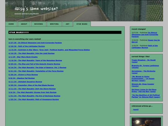The image size is (168, 126).
Task: Open Aeroplanes - The Brobecks song link
Action: click(143, 72)
